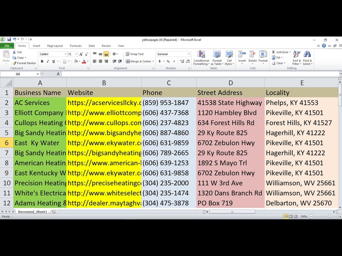Image resolution: width=342 pixels, height=256 pixels.
Task: Switch to the Insert ribbon tab
Action: point(37,46)
